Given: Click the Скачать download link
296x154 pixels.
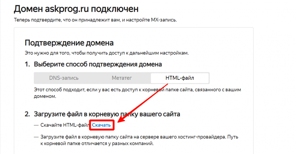Looking at the screenshot, I should tap(101, 125).
